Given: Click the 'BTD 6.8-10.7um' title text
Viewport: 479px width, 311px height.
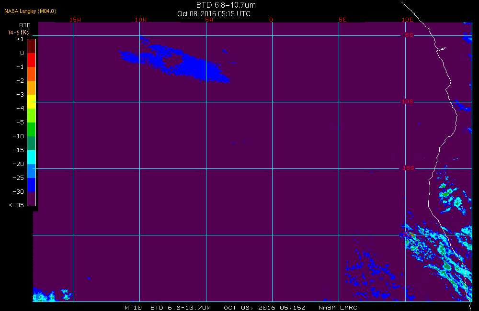Looking at the screenshot, I should pyautogui.click(x=226, y=5).
